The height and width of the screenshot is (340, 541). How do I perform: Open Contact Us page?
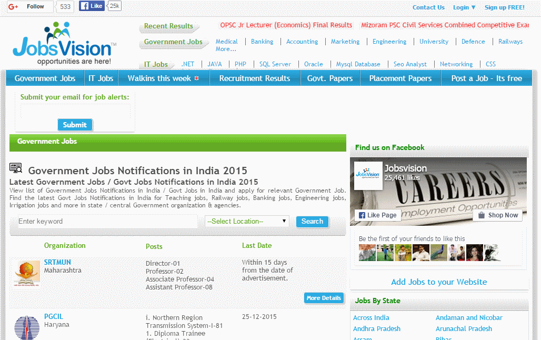(428, 7)
